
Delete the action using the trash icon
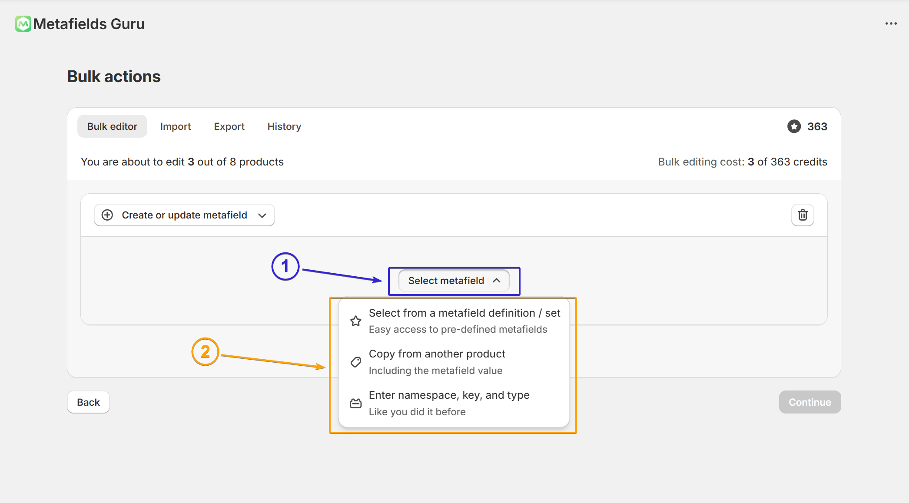coord(802,215)
